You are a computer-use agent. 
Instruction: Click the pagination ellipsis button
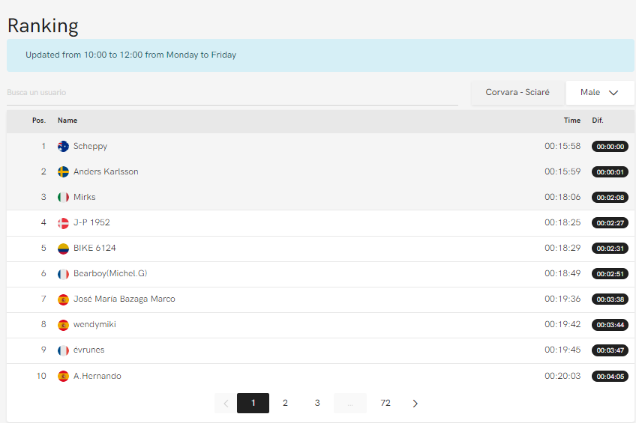350,404
